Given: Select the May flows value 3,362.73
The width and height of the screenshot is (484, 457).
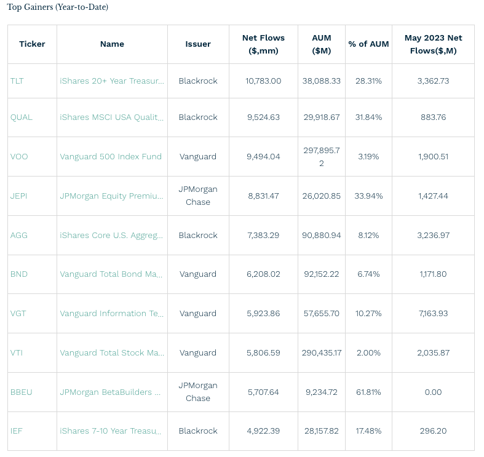Looking at the screenshot, I should click(x=433, y=81).
